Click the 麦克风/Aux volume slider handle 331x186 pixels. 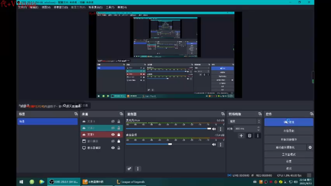tap(209, 129)
